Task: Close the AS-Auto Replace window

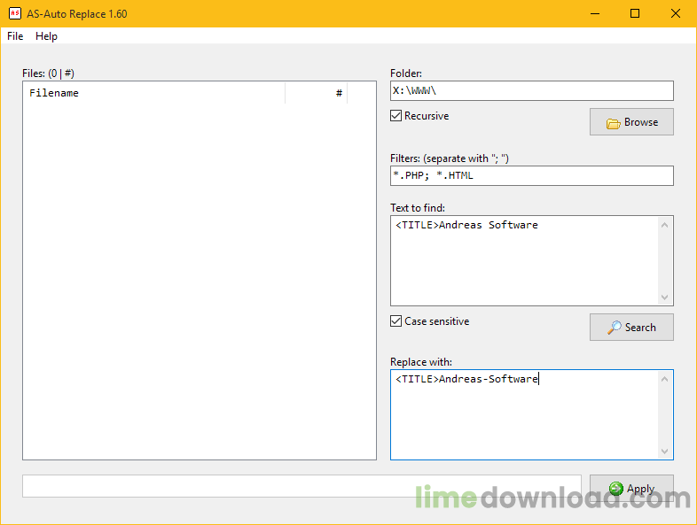Action: [675, 14]
